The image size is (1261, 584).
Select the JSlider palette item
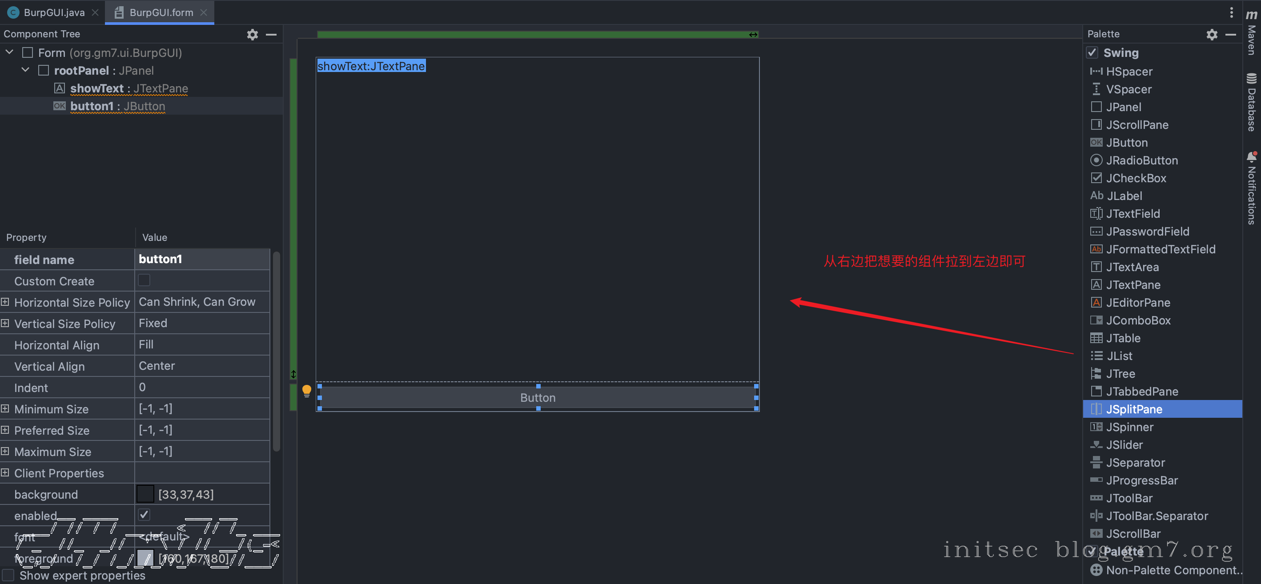pyautogui.click(x=1124, y=445)
